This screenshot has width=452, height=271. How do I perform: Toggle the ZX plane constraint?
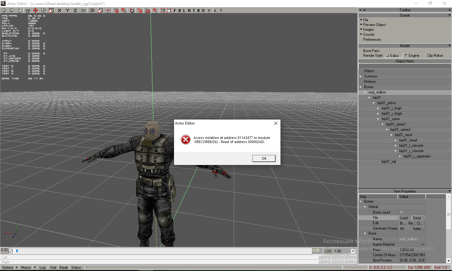point(84,10)
